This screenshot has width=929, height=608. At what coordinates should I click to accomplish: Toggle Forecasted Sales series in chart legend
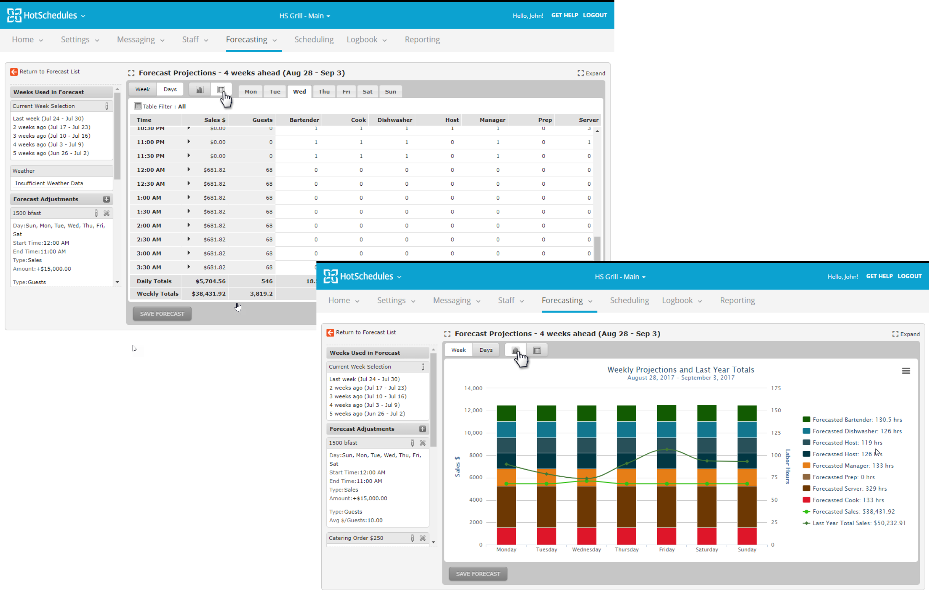point(853,511)
